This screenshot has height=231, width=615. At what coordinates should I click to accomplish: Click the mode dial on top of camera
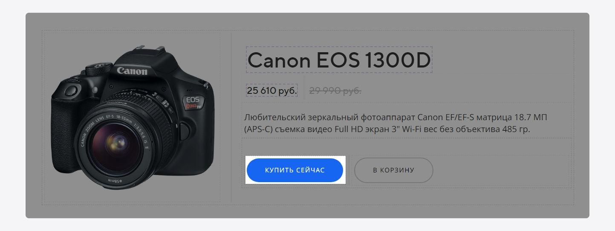[98, 69]
